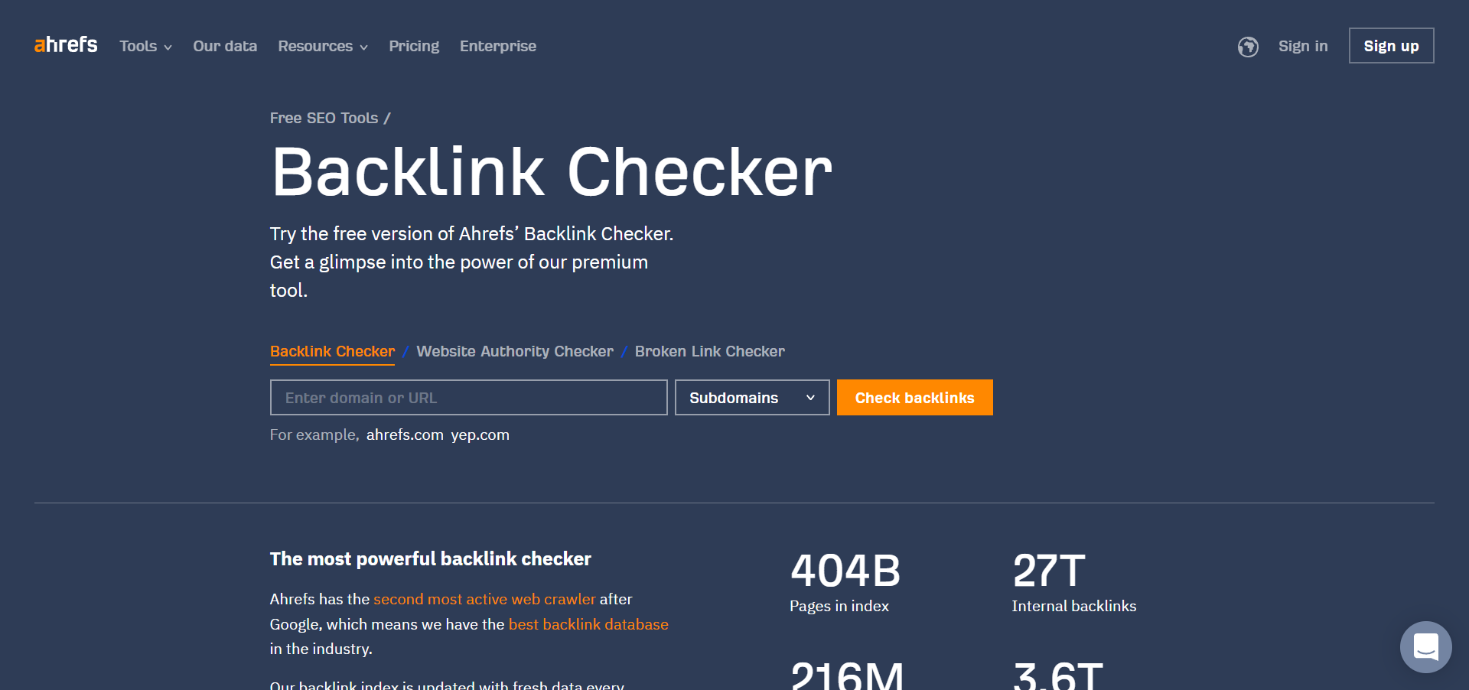The image size is (1469, 690).
Task: Open second most active web crawler link
Action: 484,599
